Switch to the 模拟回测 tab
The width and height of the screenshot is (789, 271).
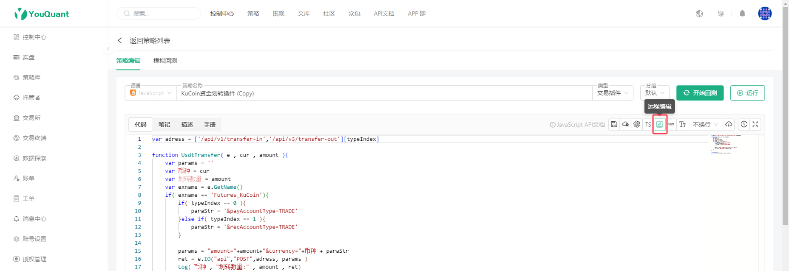[x=165, y=61]
